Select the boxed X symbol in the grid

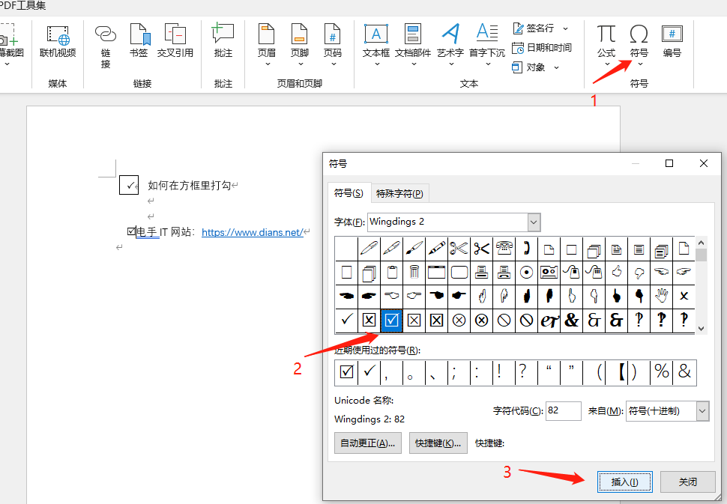tap(369, 321)
